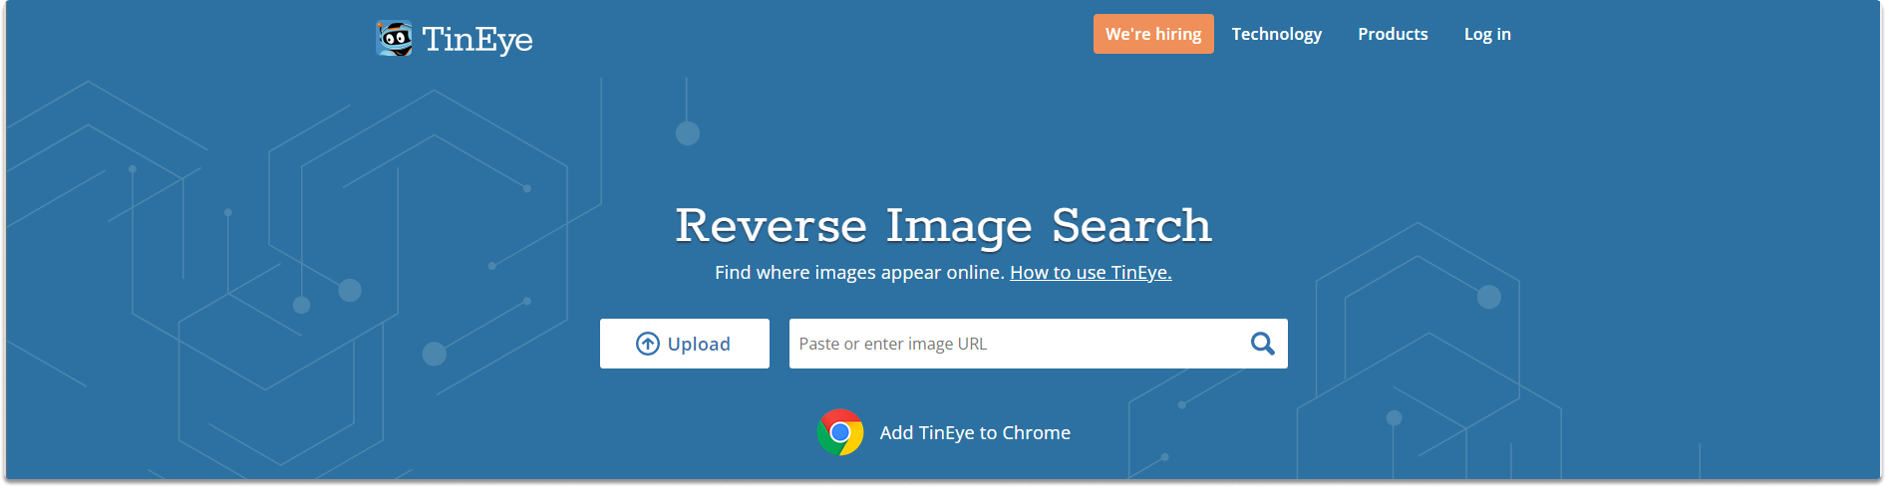
Task: Open the Technology menu item
Action: coord(1277,34)
